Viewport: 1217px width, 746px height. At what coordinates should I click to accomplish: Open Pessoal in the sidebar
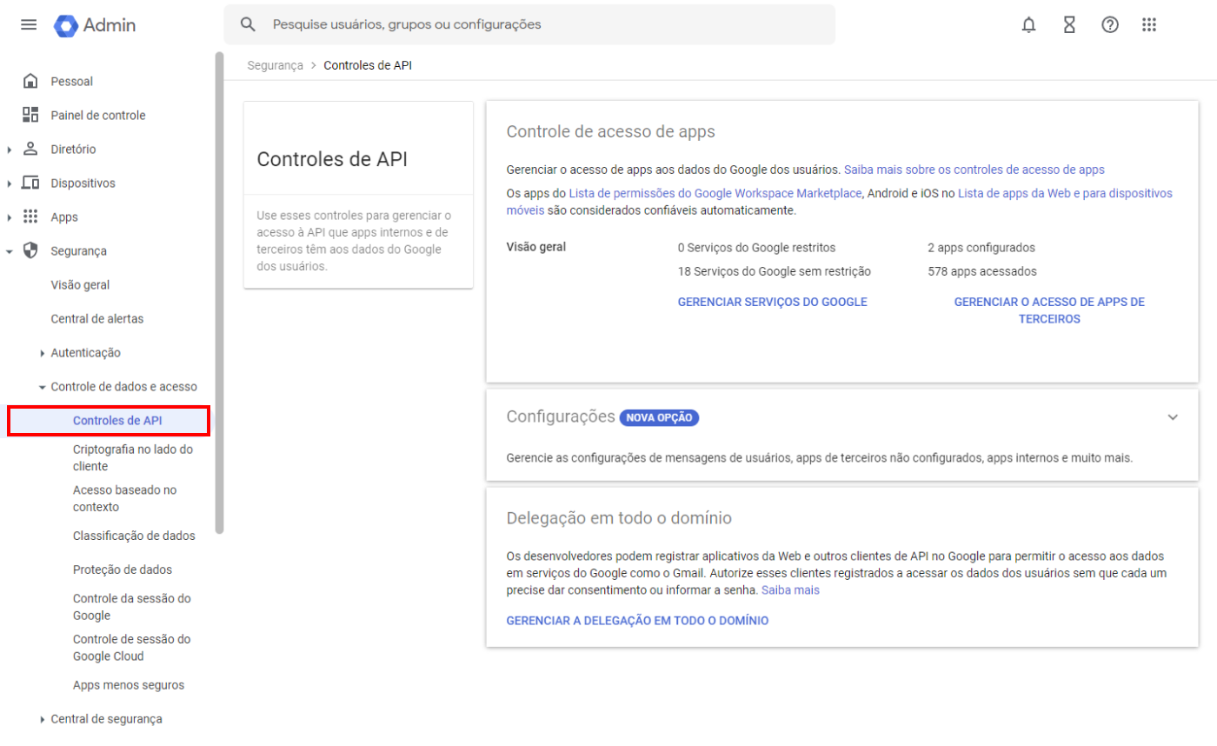point(71,81)
